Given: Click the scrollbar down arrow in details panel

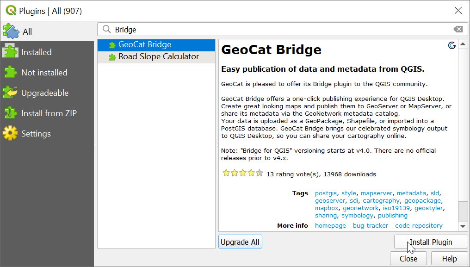Looking at the screenshot, I should coord(463,226).
